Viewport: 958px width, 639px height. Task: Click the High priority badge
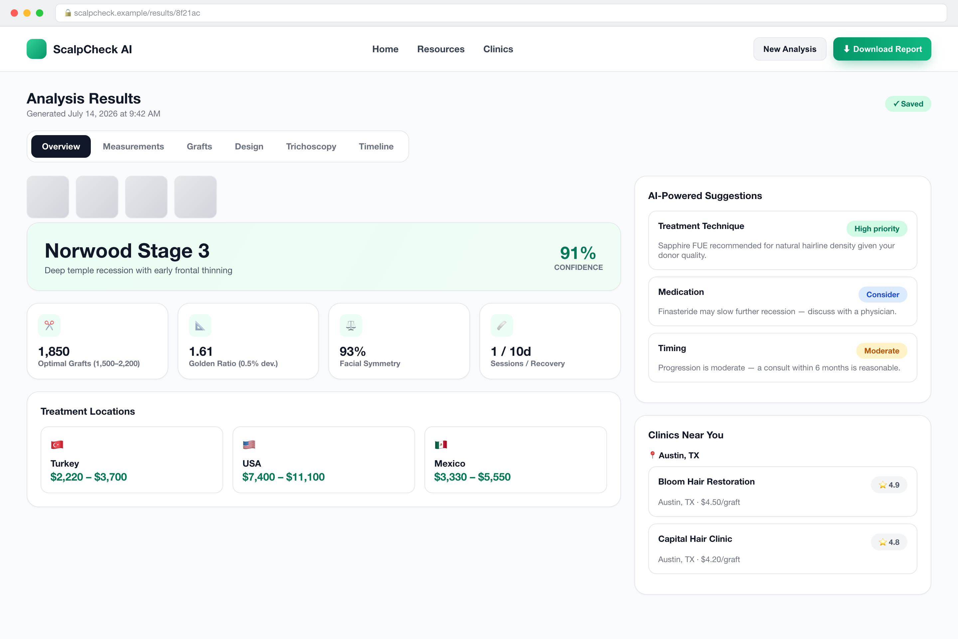877,229
